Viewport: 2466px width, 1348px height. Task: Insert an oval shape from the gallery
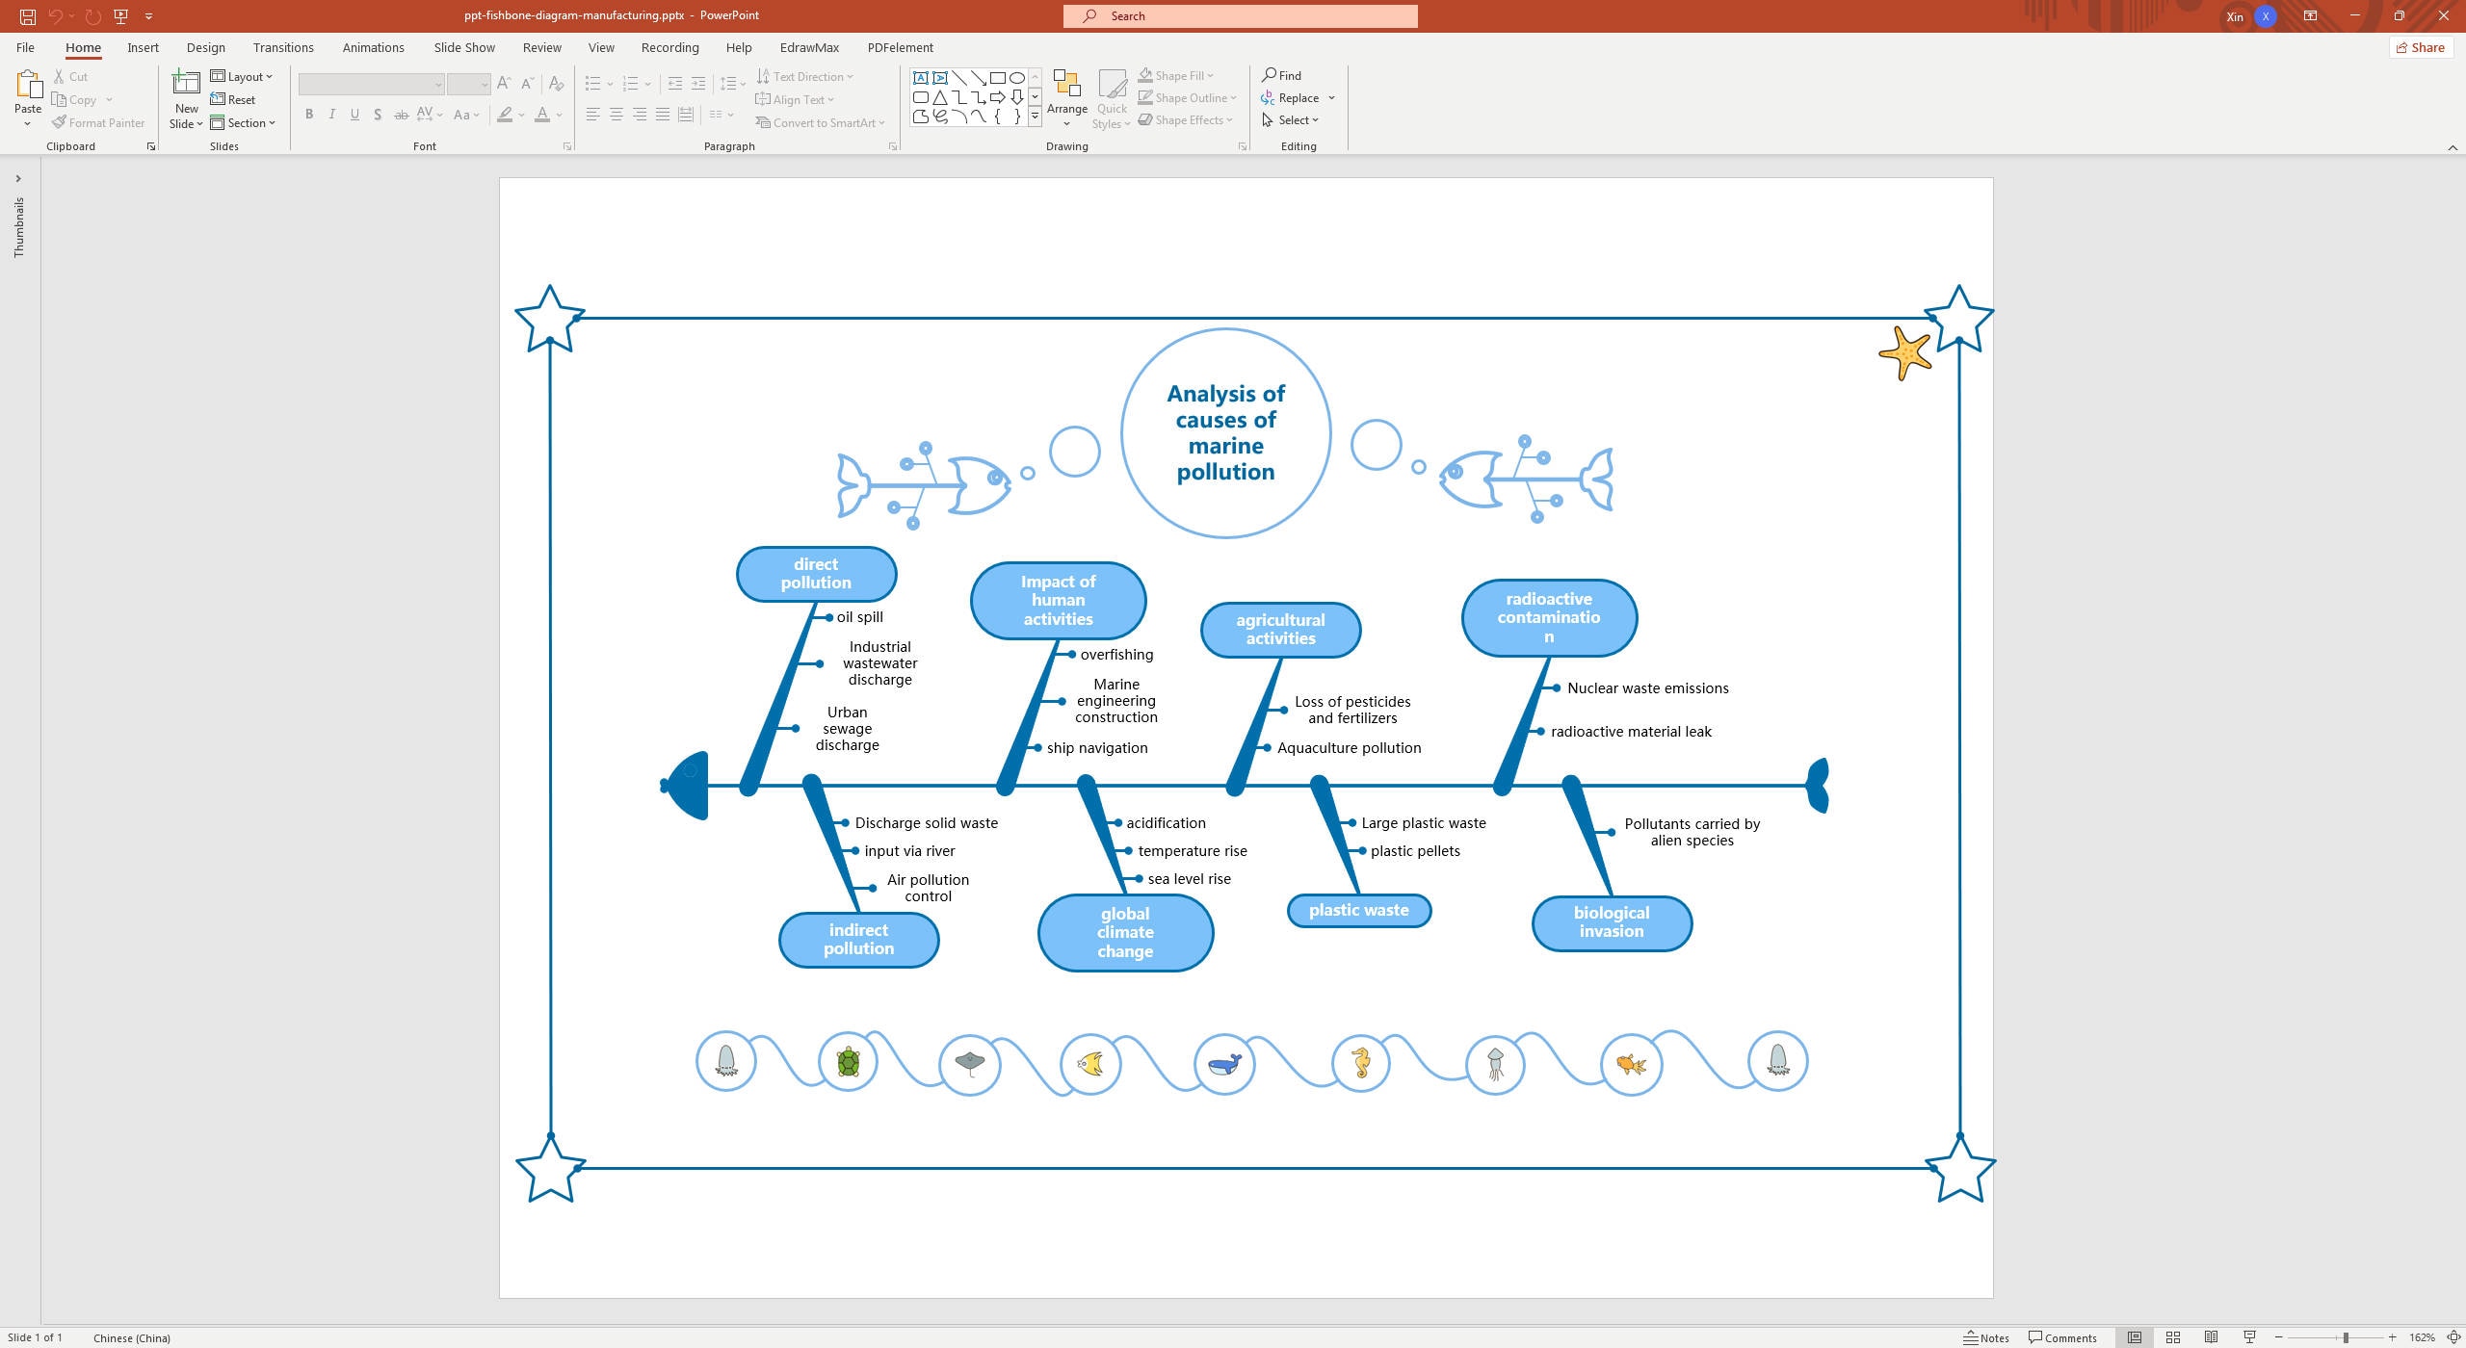click(x=1016, y=77)
